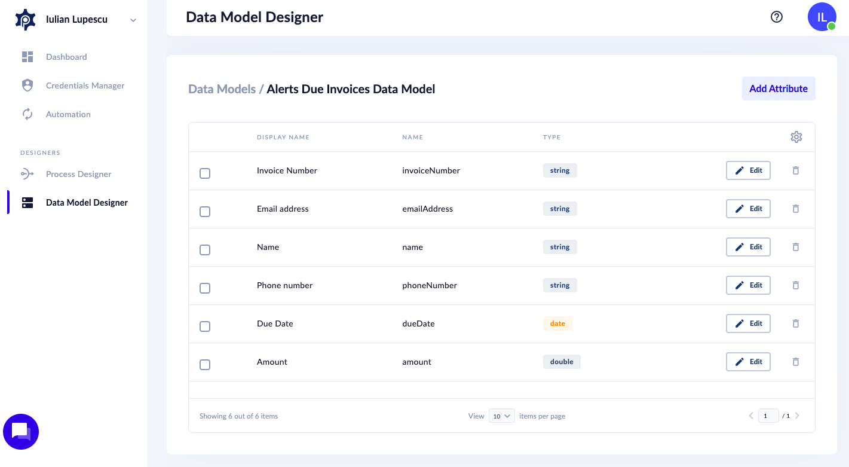Remove the Amount attribute with trash icon
Screen dimensions: 849x467
(x=796, y=362)
